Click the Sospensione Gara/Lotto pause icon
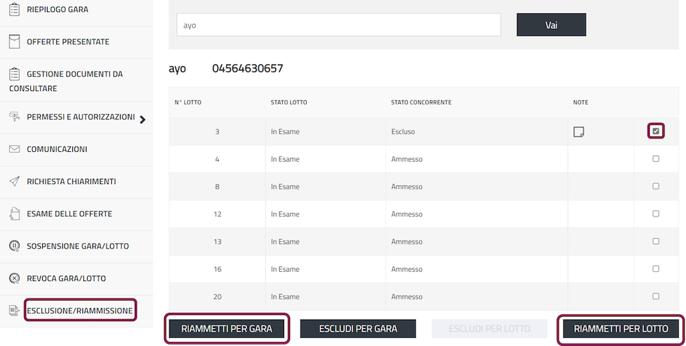 click(x=14, y=246)
